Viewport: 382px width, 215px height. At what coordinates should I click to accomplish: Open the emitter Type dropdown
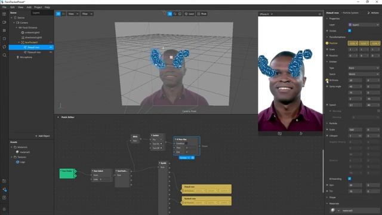pos(363,68)
